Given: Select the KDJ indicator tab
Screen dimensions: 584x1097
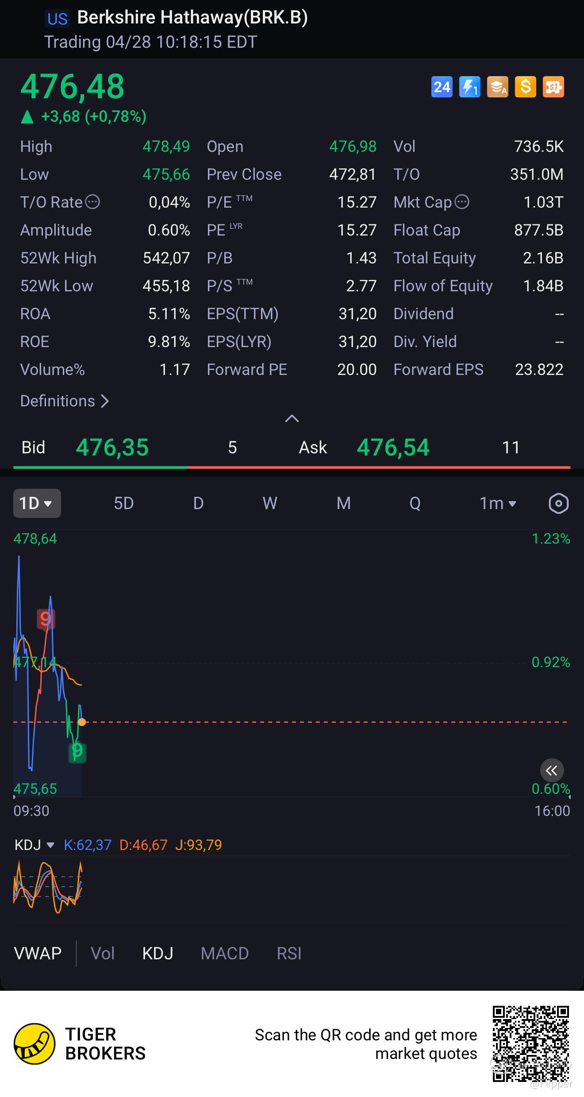Looking at the screenshot, I should coord(158,953).
